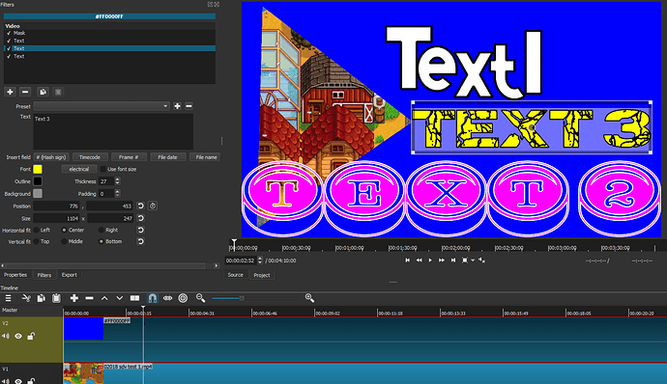This screenshot has height=384, width=667.
Task: Overwrite the clip with the down arrow
Action: click(x=120, y=298)
